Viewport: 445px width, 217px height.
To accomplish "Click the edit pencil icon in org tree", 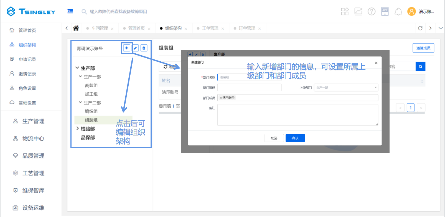I will (135, 48).
